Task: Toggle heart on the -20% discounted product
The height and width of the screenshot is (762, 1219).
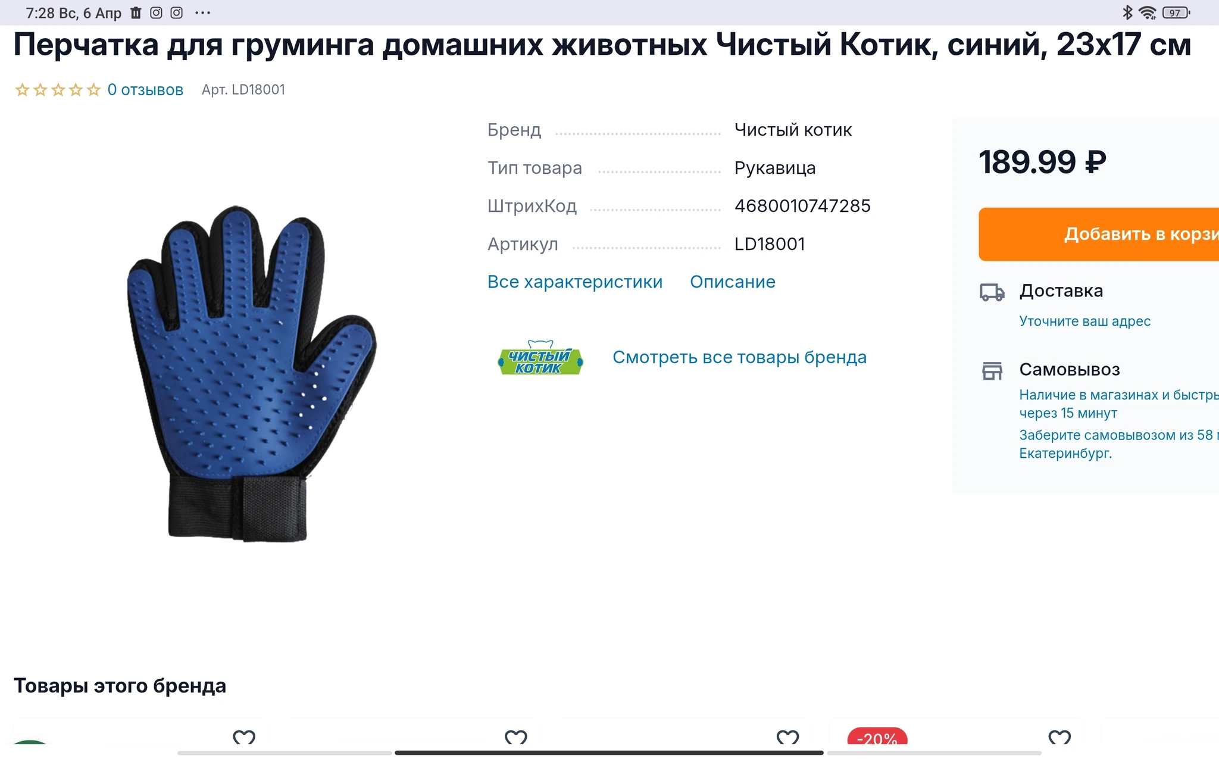Action: coord(1059,737)
